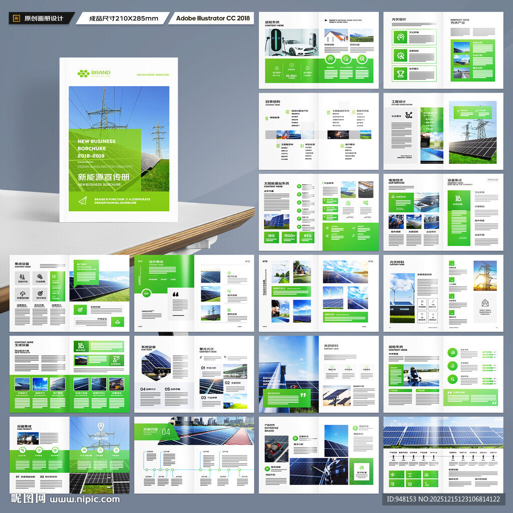
Task: Click the 发展历程 04 green banner
Action: (156, 431)
